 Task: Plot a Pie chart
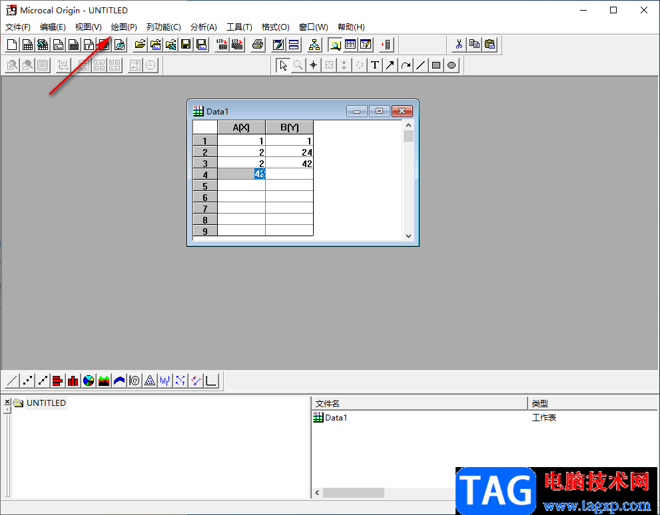click(x=89, y=381)
